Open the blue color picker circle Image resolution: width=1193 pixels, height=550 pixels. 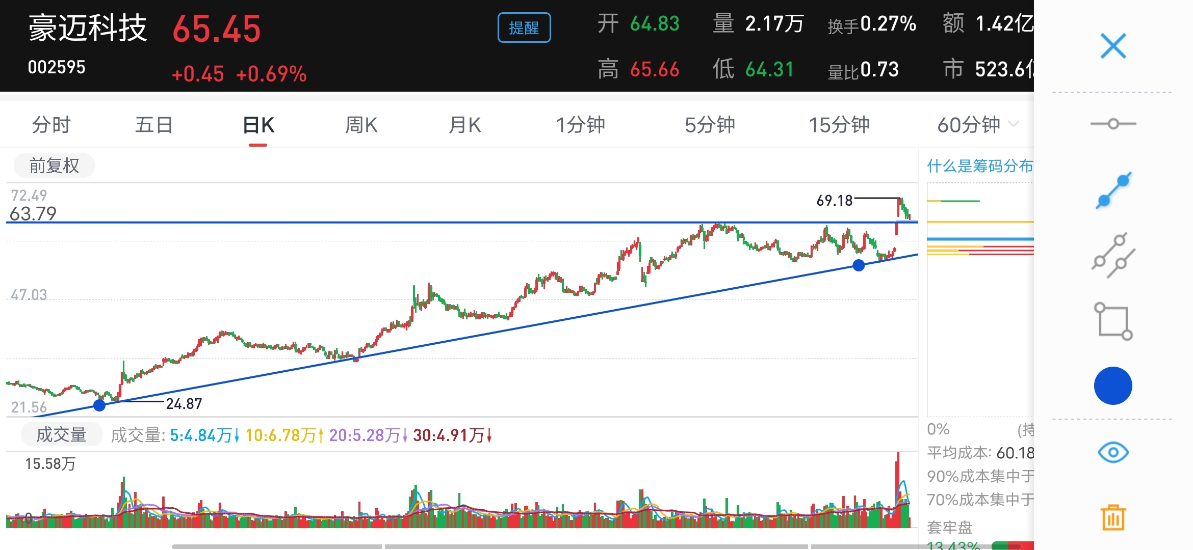(x=1113, y=386)
